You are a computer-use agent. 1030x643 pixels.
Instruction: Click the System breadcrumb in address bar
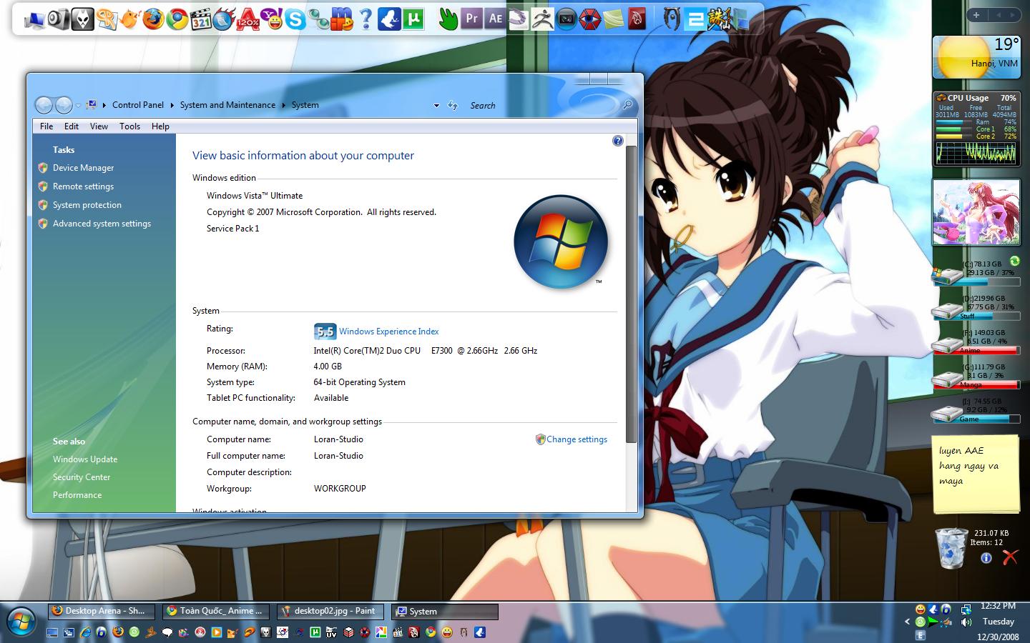point(305,105)
